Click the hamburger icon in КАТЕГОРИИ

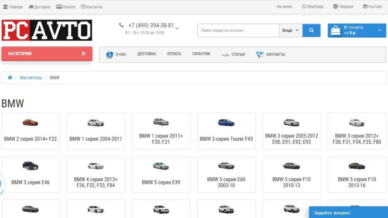pyautogui.click(x=84, y=53)
